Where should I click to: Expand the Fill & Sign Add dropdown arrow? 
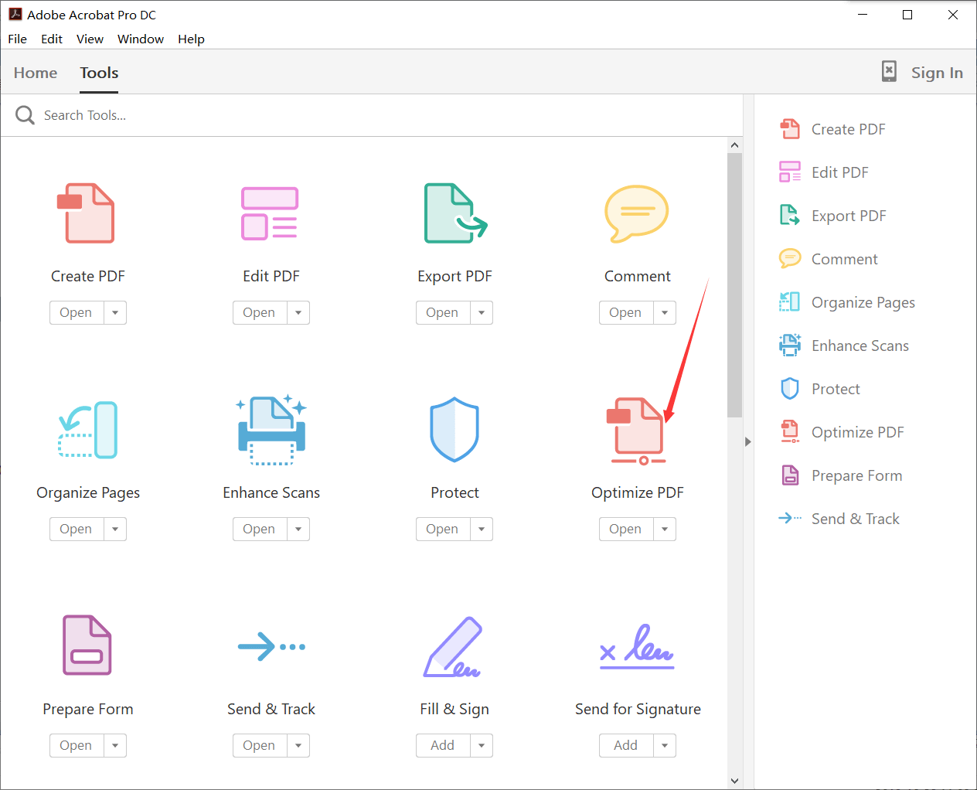click(x=481, y=746)
